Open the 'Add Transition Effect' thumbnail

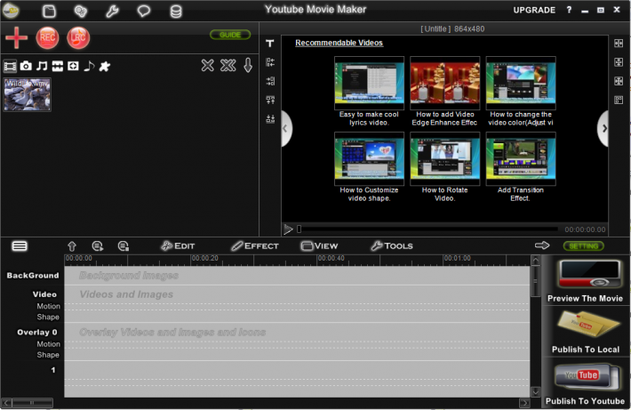pos(521,158)
